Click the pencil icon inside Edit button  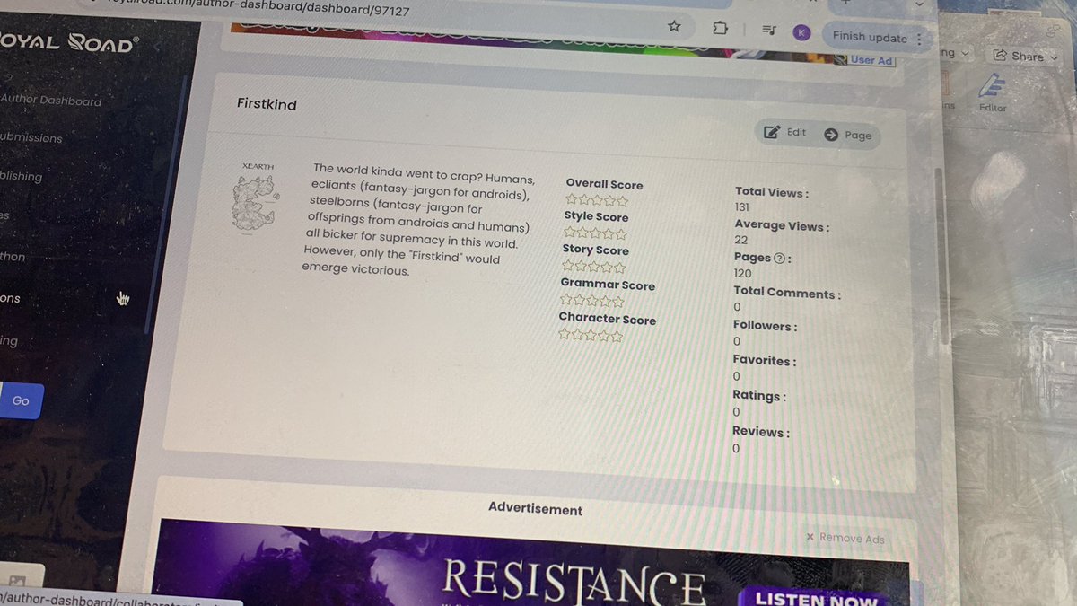pos(772,132)
